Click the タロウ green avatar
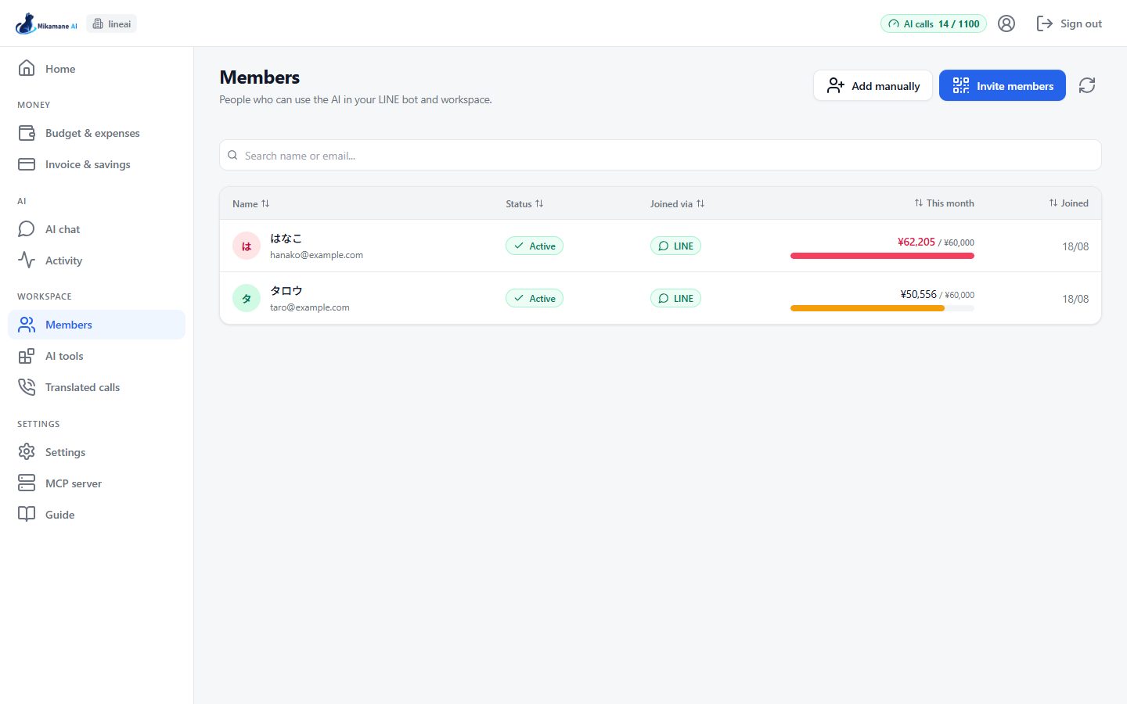The height and width of the screenshot is (704, 1127). click(x=247, y=298)
